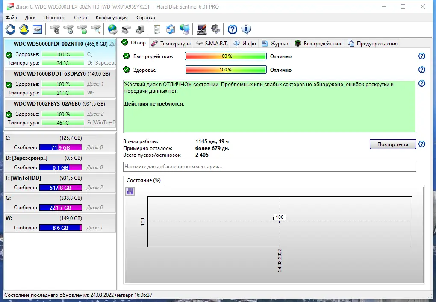Click the open disk drawer toolbar icon
This screenshot has width=436, height=302.
127,29
